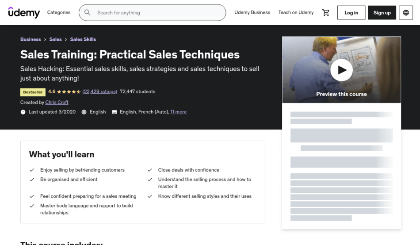Click checkmark beside Enjoy selling by befriending customers
420x245 pixels.
point(32,170)
